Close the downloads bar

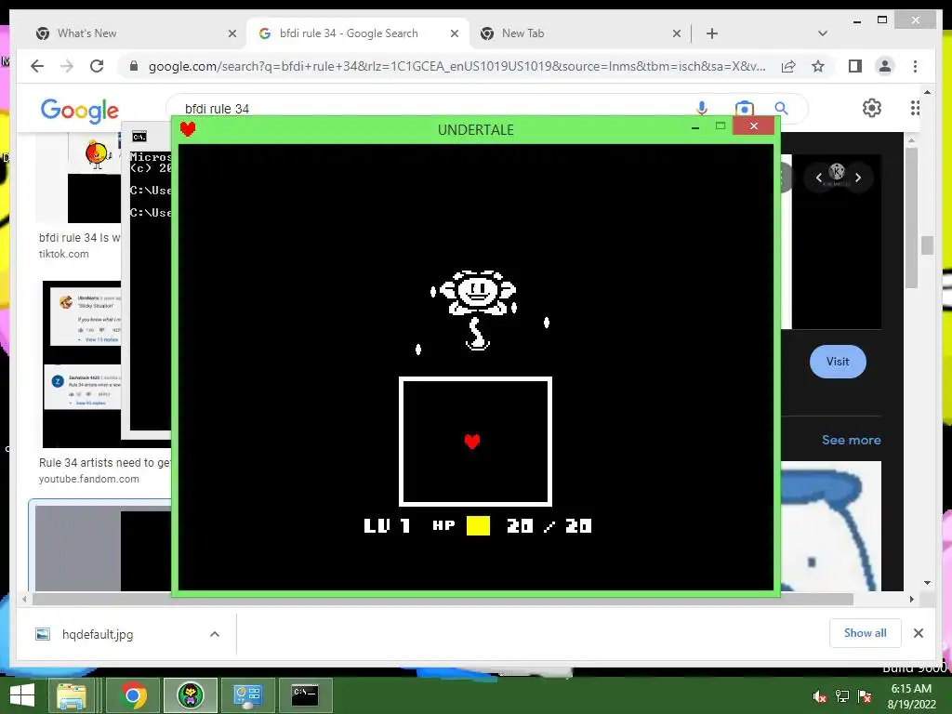click(x=918, y=633)
